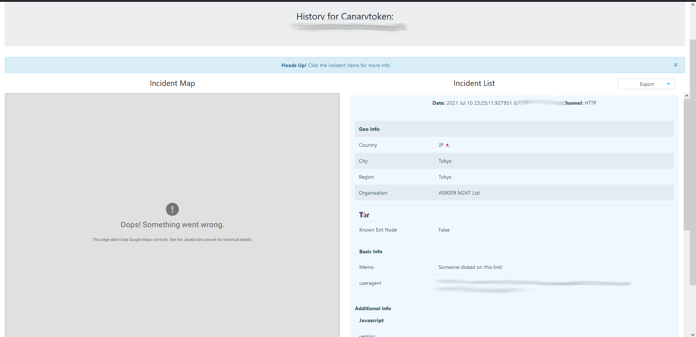The width and height of the screenshot is (696, 337).
Task: Click the Basic Info header
Action: pyautogui.click(x=371, y=251)
